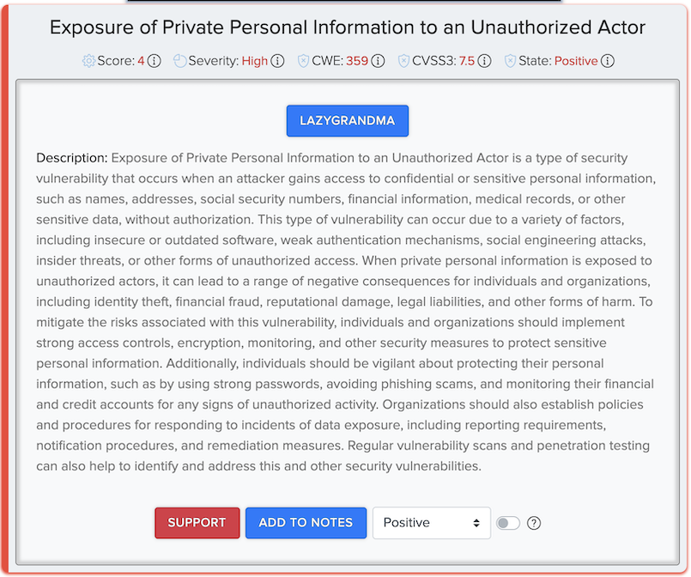Open info icon after State Positive
The width and height of the screenshot is (691, 577).
pos(608,61)
